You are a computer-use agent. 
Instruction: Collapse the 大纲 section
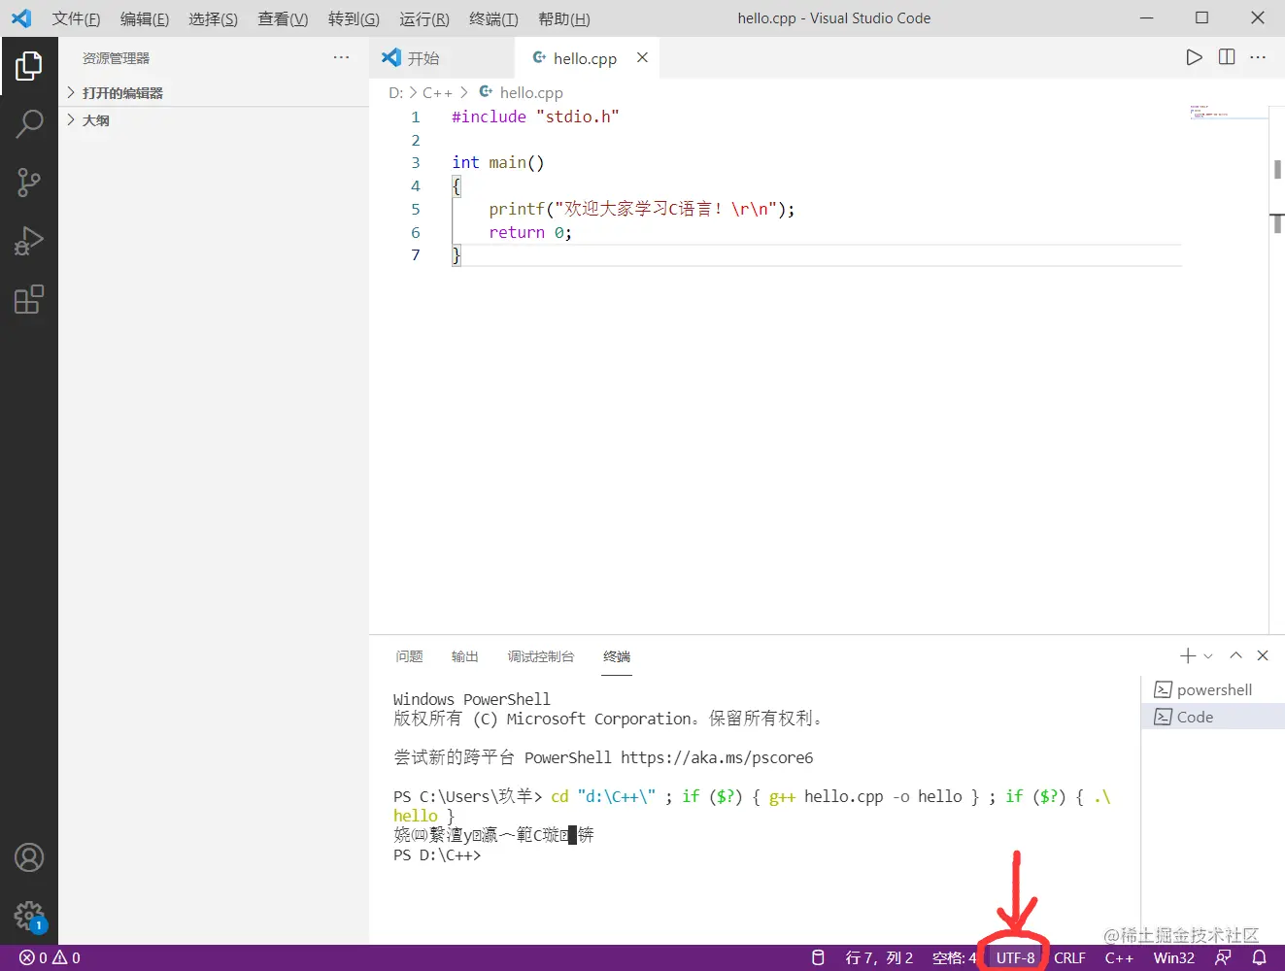94,119
